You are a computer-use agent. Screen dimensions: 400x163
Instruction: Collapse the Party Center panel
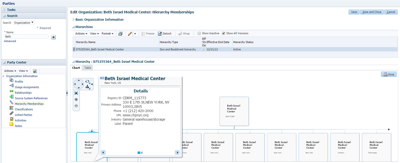[x=4, y=62]
